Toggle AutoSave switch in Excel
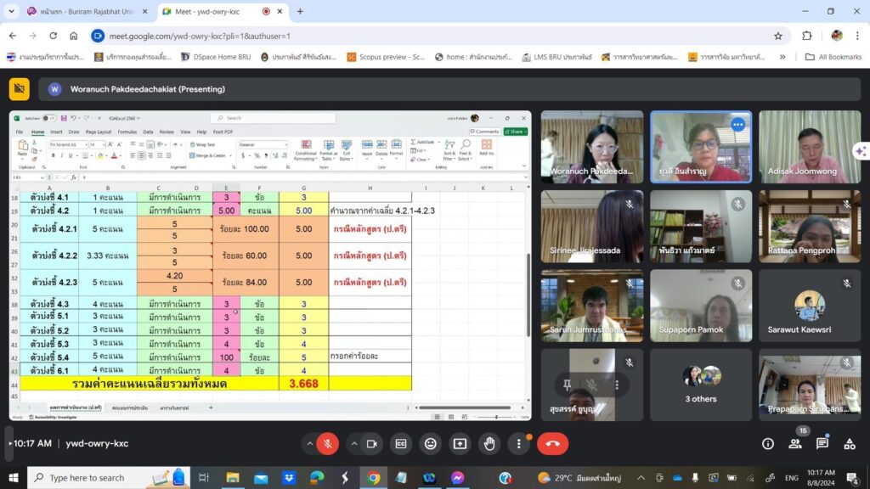870x489 pixels. point(48,118)
